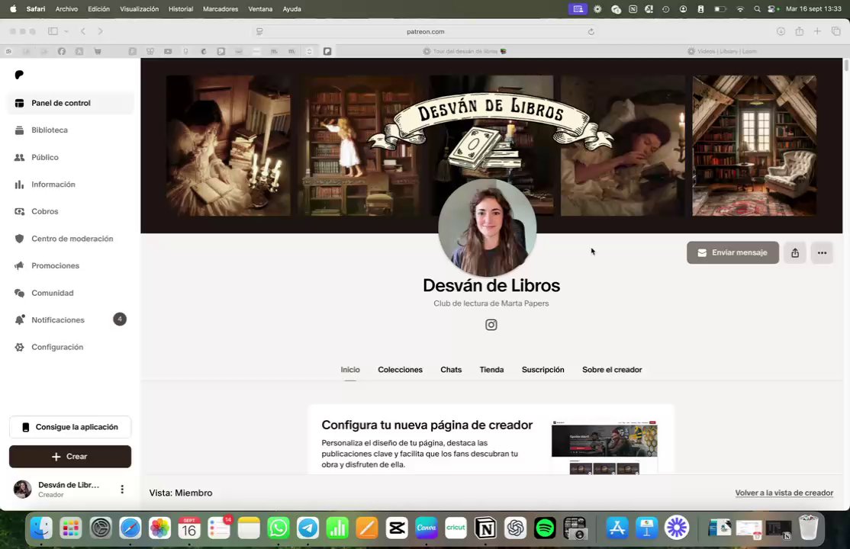Go forward in Safari
Screen dimensions: 850x549
point(100,31)
